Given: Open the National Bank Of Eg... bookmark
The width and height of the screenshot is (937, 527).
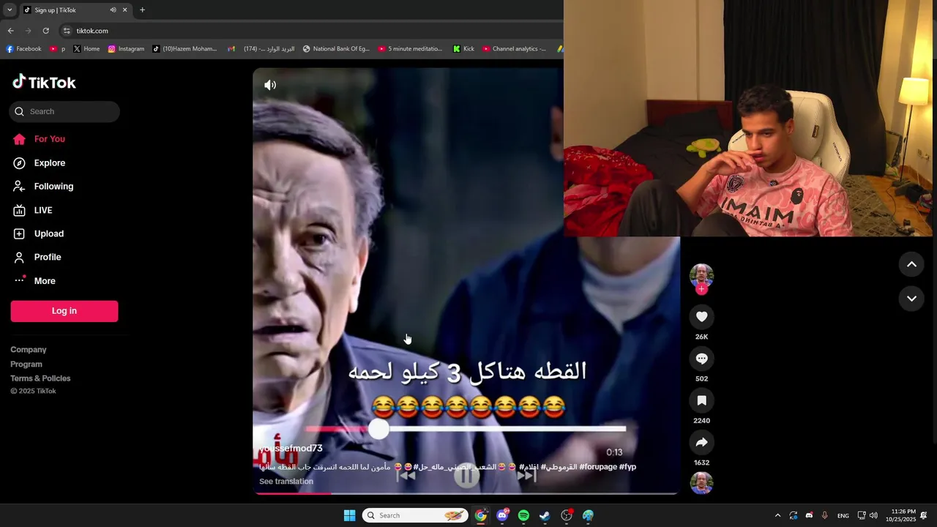Looking at the screenshot, I should [x=336, y=49].
